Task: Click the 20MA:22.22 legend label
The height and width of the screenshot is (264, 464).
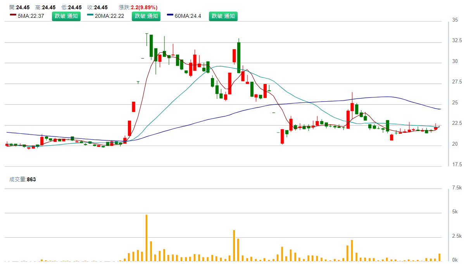Action: point(110,16)
